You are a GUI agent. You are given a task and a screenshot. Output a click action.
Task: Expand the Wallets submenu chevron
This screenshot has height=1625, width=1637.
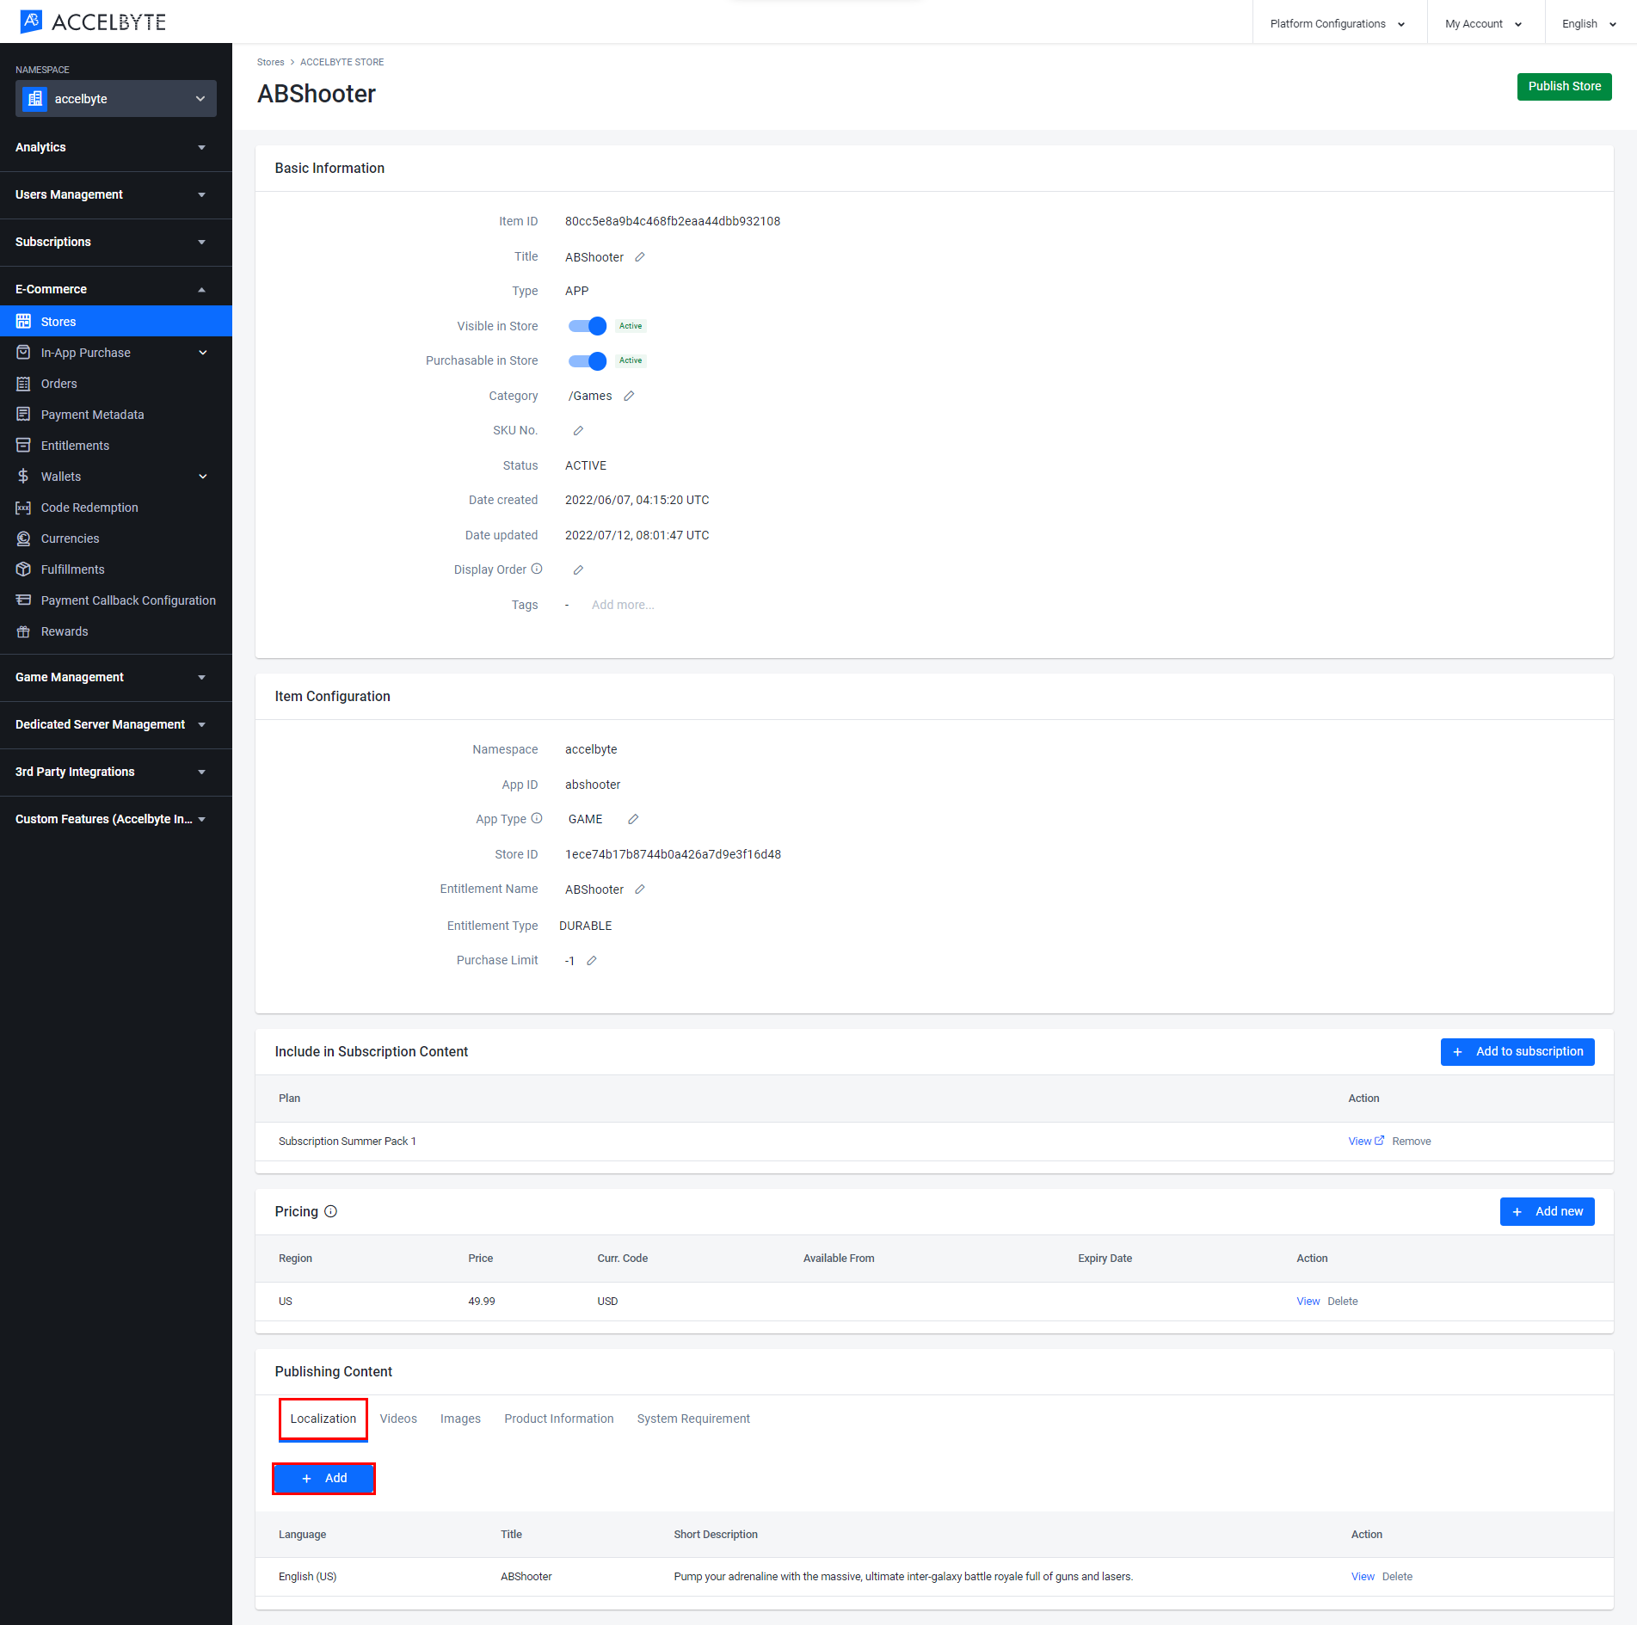[x=203, y=477]
